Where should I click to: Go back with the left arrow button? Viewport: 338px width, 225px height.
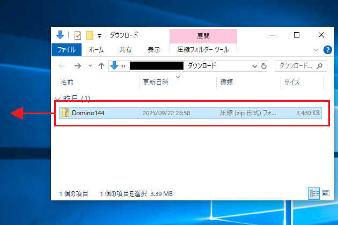[62, 66]
